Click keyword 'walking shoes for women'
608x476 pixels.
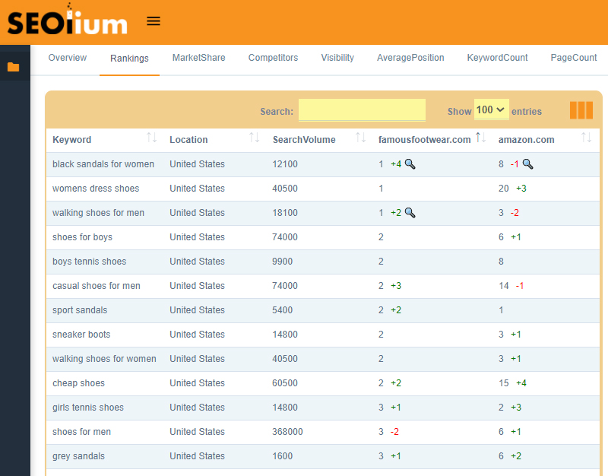104,359
